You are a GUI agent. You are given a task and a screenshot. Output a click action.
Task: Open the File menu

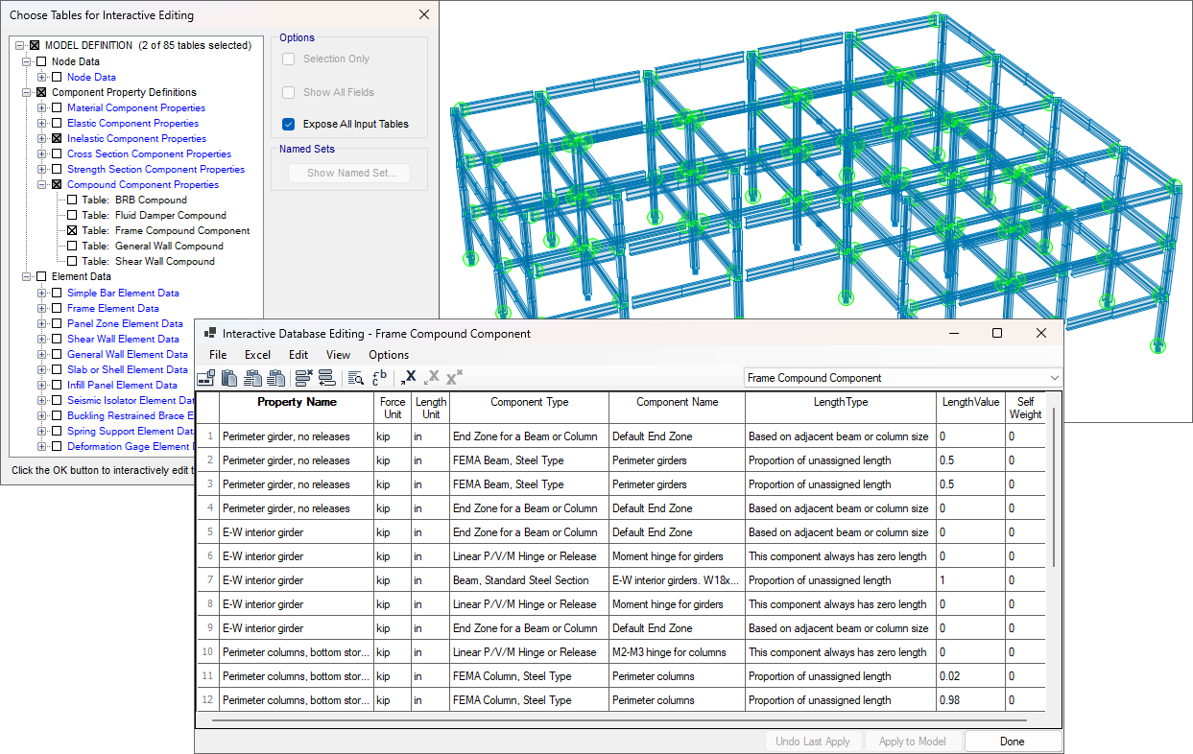218,355
